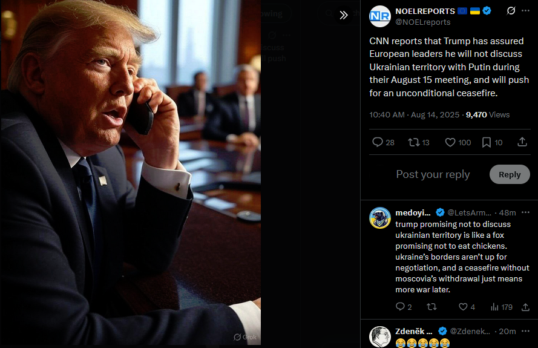This screenshot has width=538, height=348.
Task: Open more options on medoyi reply
Action: click(x=525, y=212)
